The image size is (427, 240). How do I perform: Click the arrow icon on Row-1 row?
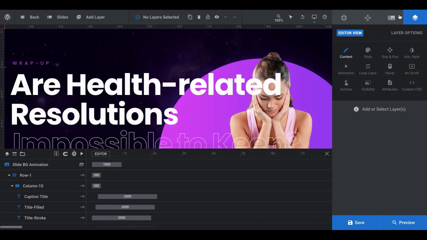click(82, 175)
